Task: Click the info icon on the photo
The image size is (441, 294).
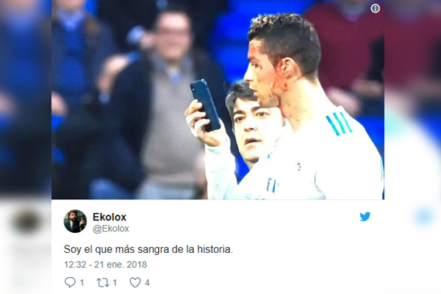Action: (375, 9)
